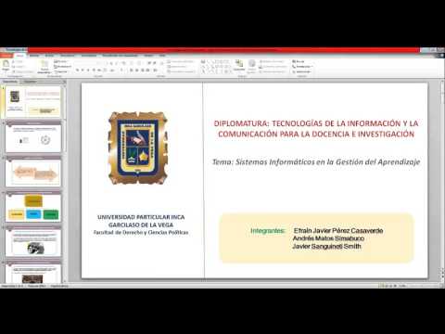
Task: Click the Buscar find button
Action: point(299,61)
